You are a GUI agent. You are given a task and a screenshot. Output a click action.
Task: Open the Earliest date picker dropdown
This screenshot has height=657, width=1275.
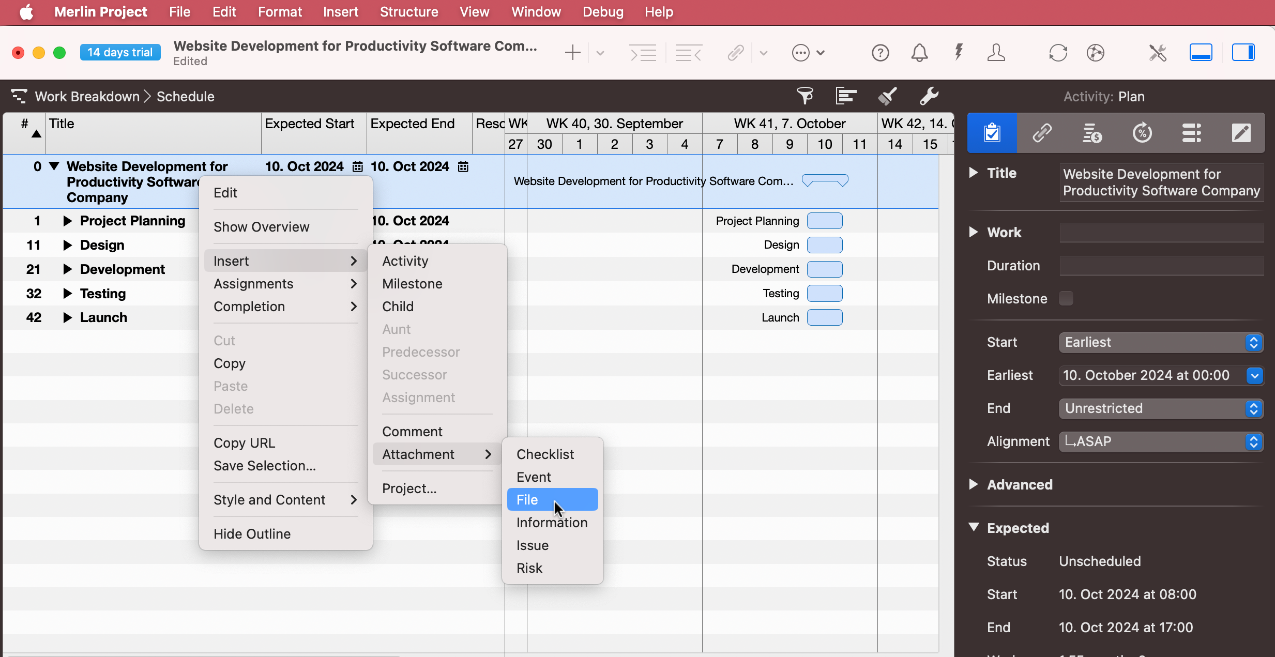(1255, 375)
